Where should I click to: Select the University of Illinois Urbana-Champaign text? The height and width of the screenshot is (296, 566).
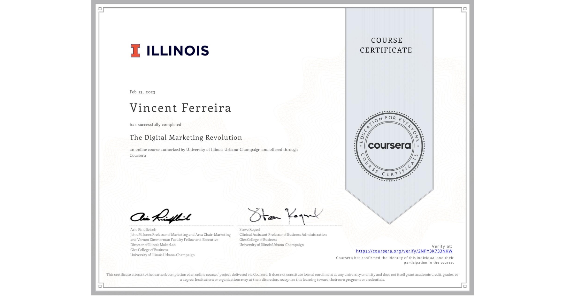(x=162, y=255)
